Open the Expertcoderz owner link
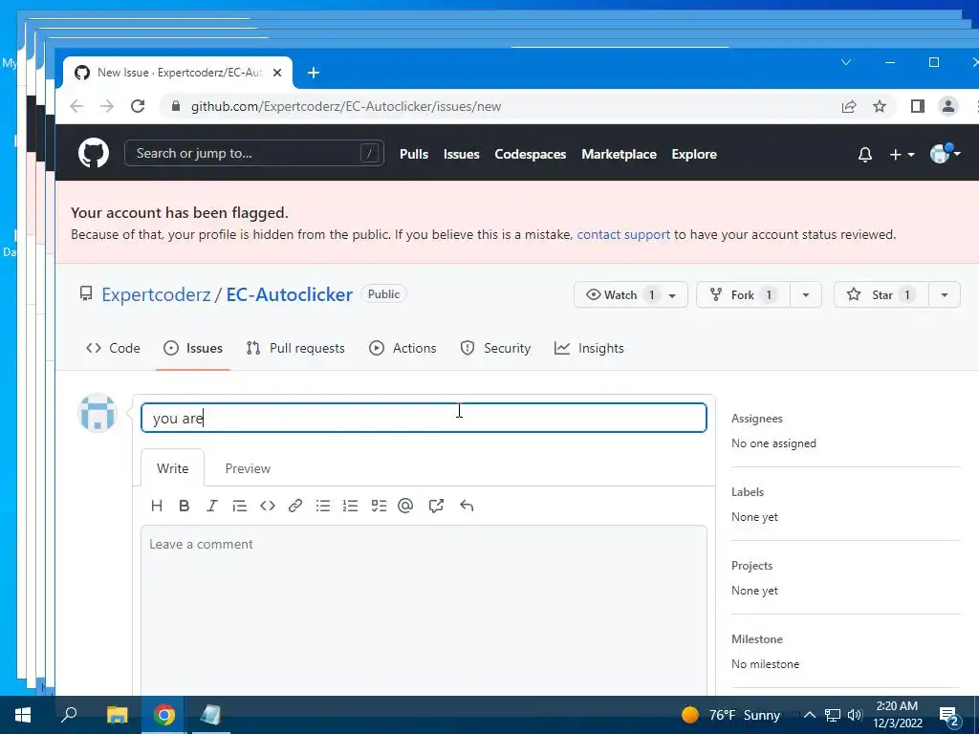The width and height of the screenshot is (979, 734). click(156, 294)
